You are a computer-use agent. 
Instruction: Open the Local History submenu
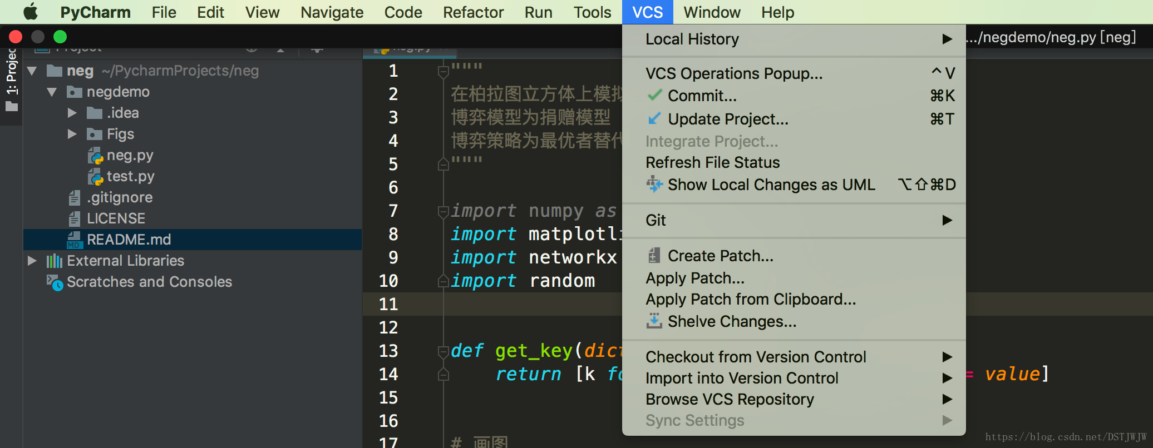(x=794, y=39)
